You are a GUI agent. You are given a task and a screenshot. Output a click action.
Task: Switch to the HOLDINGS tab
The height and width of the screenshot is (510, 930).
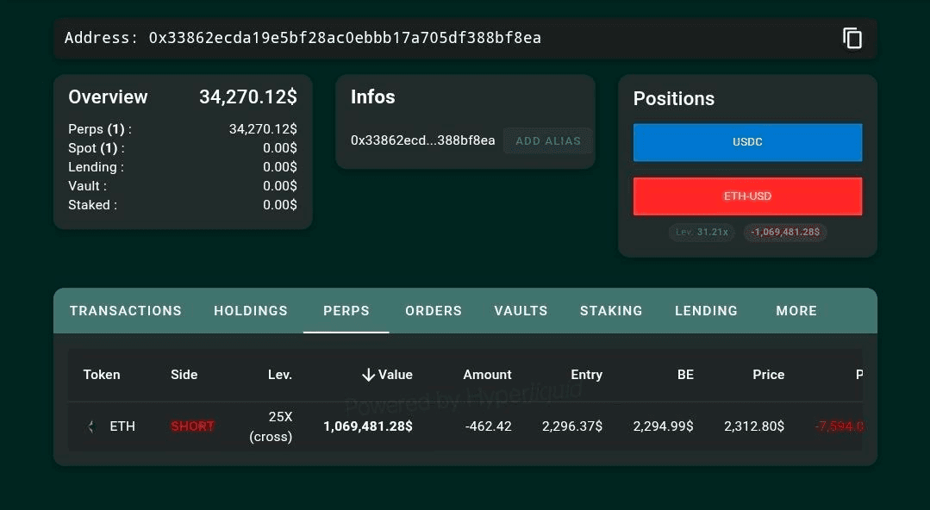point(251,311)
